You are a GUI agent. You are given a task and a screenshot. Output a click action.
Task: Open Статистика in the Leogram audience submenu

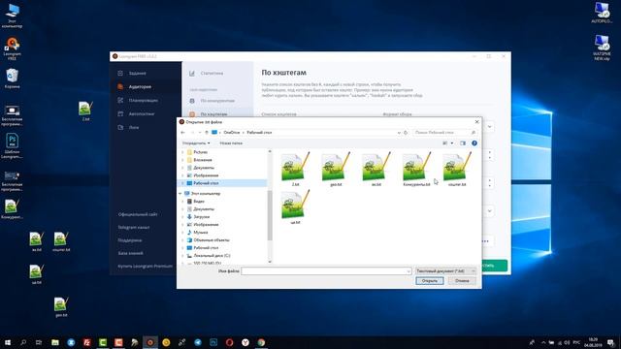(212, 74)
